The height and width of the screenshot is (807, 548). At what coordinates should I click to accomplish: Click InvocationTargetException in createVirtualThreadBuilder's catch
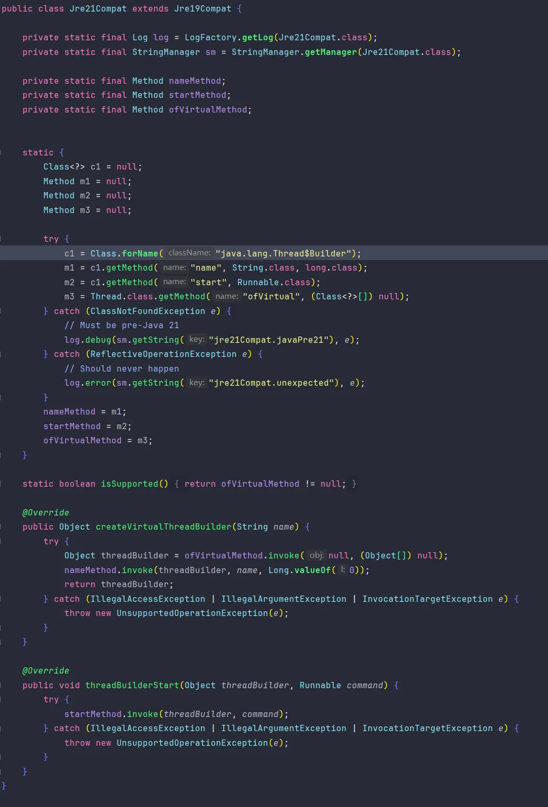point(428,599)
